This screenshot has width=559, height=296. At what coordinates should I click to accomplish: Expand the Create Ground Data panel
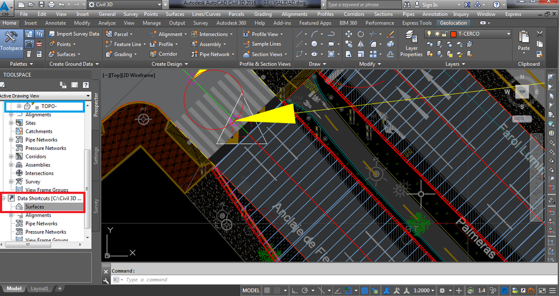pyautogui.click(x=74, y=64)
